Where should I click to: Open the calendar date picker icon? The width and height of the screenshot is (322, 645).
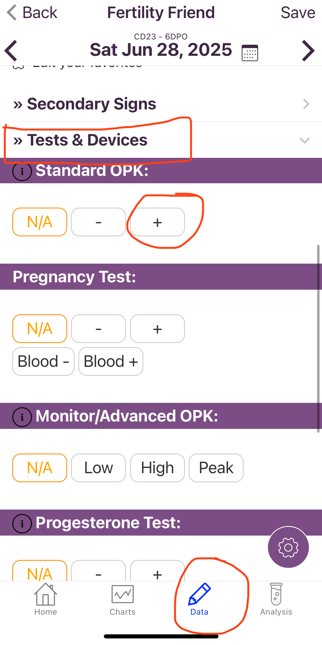point(250,53)
